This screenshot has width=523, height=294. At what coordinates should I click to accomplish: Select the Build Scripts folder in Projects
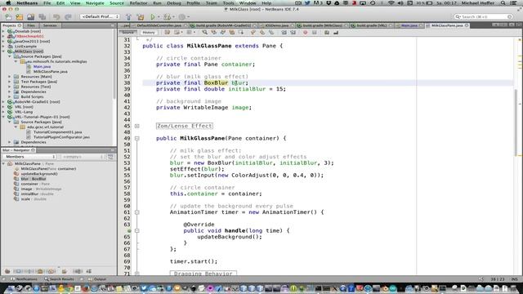pyautogui.click(x=32, y=96)
